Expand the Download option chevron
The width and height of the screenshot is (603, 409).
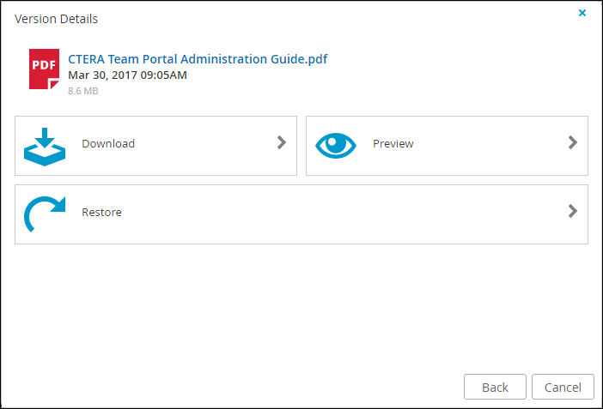tap(282, 142)
